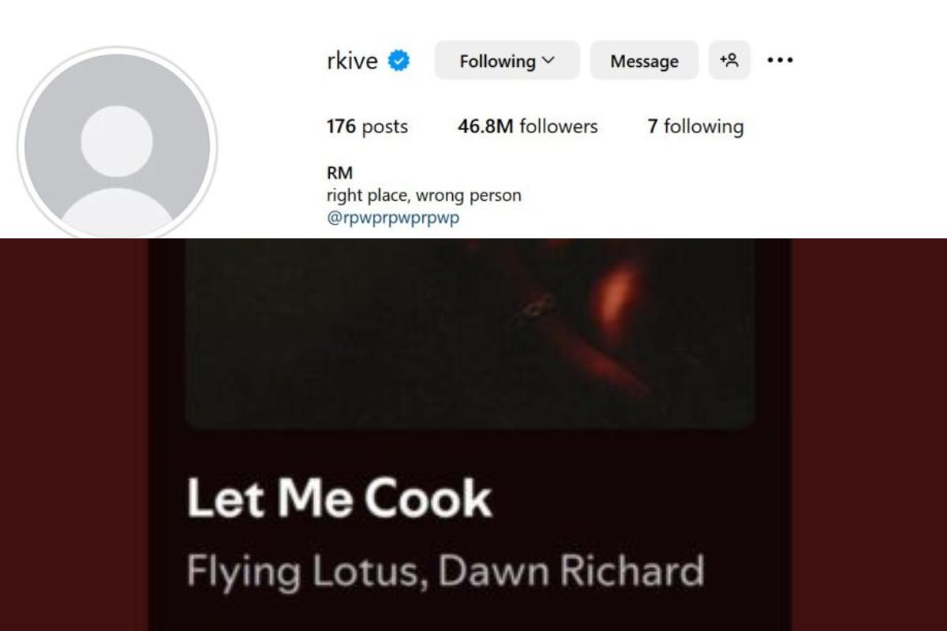This screenshot has width=947, height=631.
Task: Click the rkive username heading
Action: point(352,61)
